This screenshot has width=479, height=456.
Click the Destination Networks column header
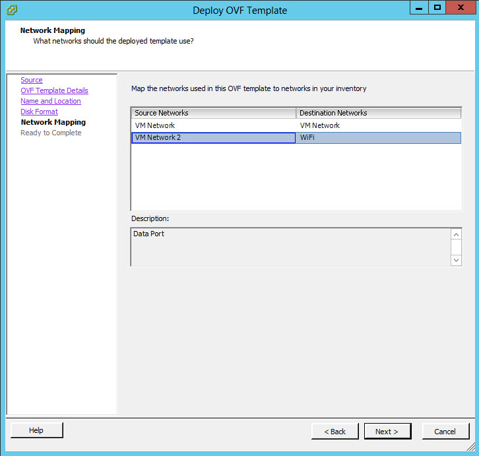[x=379, y=113]
